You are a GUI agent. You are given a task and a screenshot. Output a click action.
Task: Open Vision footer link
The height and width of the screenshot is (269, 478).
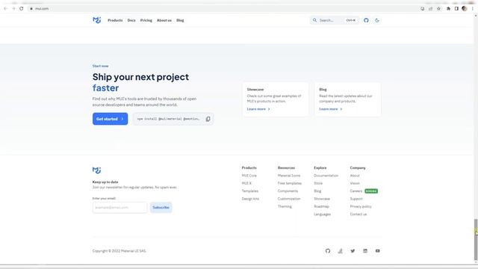(355, 183)
